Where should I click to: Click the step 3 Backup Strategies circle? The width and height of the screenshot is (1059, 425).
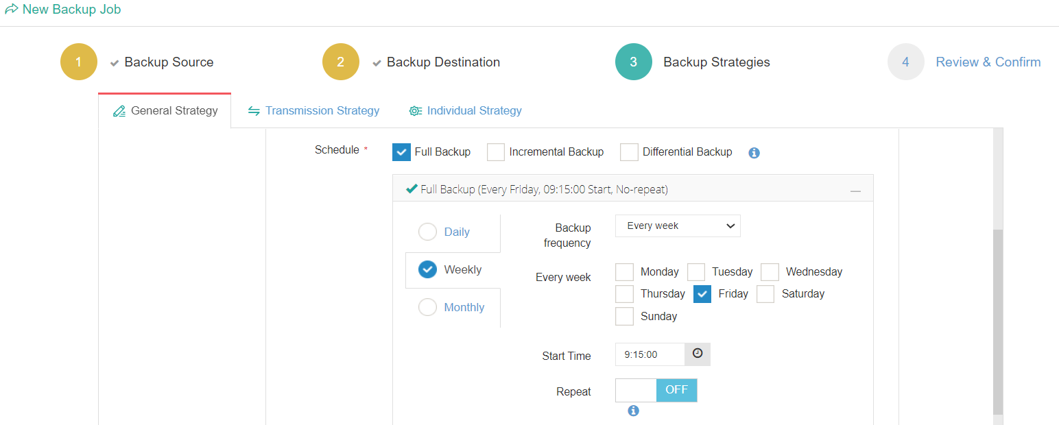tap(633, 62)
